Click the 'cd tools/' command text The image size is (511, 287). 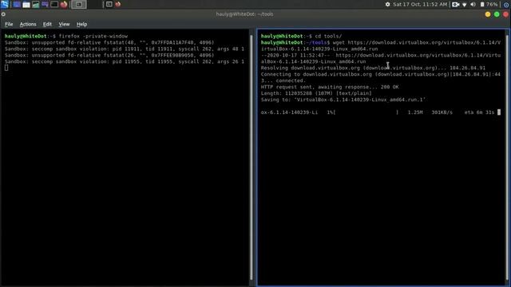coord(328,36)
